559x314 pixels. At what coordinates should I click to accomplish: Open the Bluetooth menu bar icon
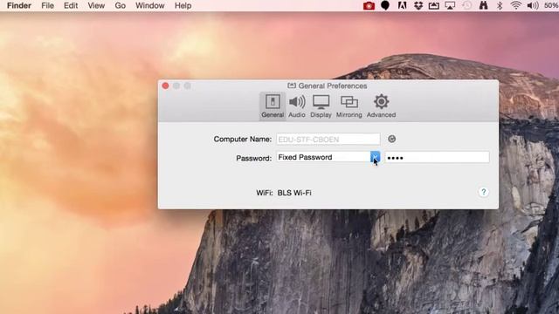coord(500,6)
